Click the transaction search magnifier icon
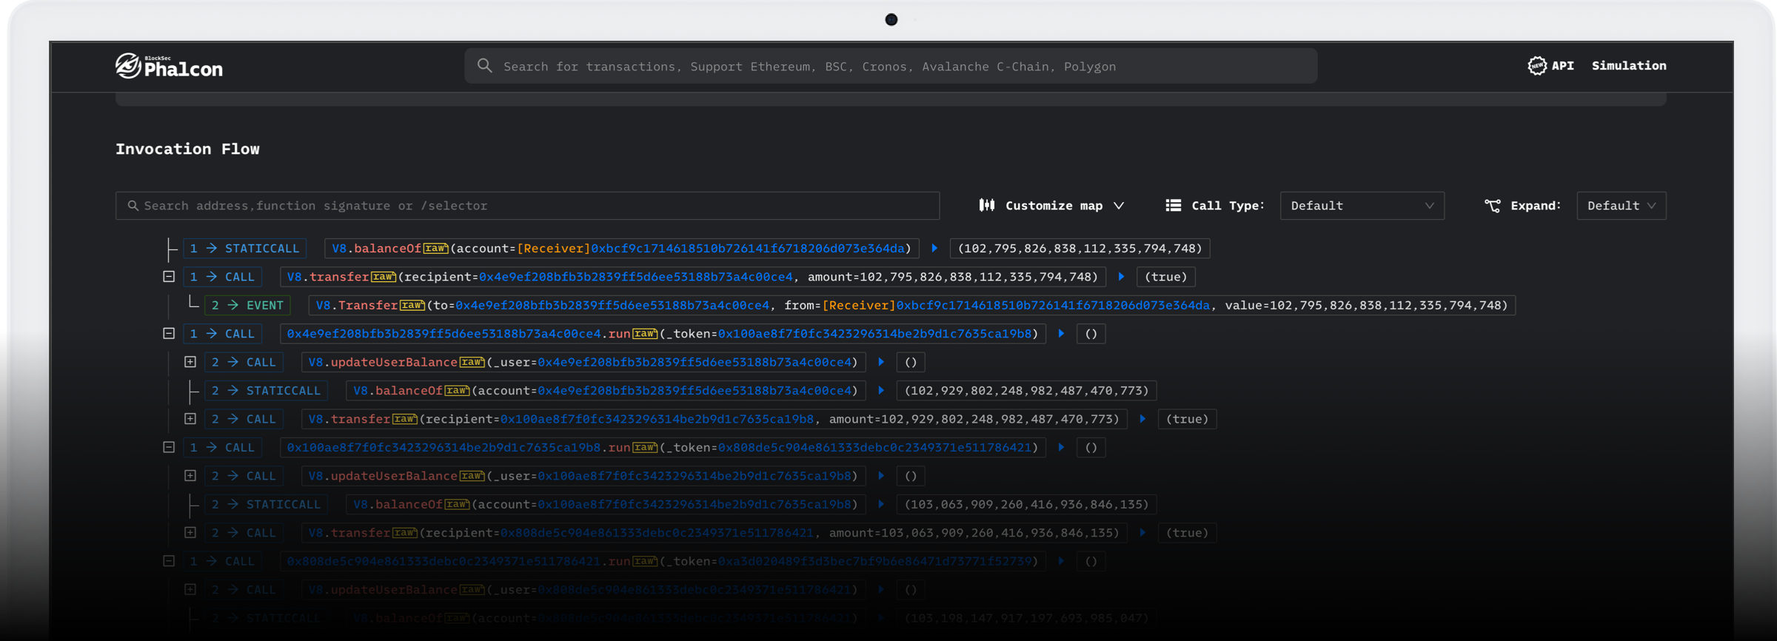1777x641 pixels. [485, 66]
